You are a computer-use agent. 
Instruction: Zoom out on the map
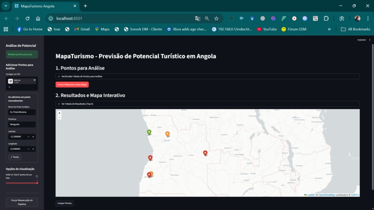pyautogui.click(x=60, y=117)
